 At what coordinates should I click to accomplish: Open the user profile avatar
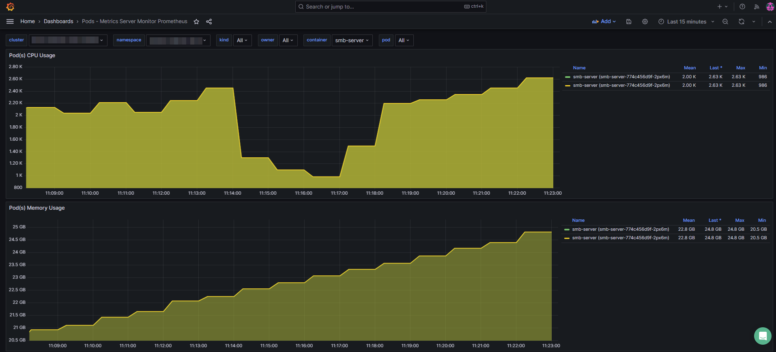770,6
